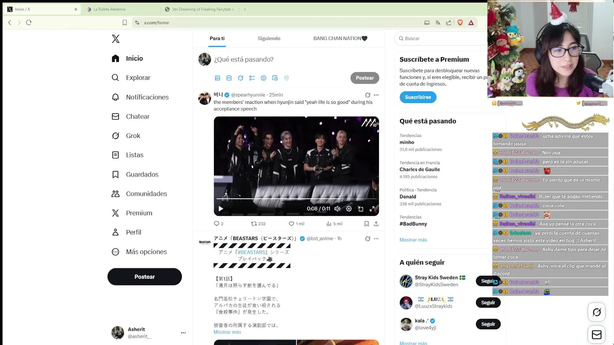Close the Inicio / X browser tab

point(75,9)
